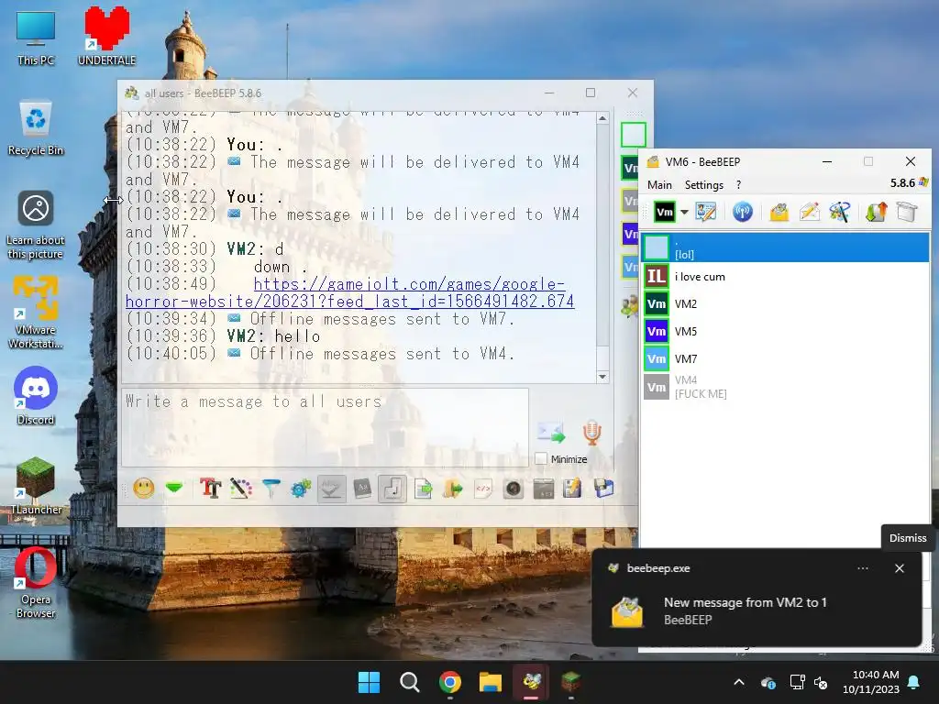Image resolution: width=939 pixels, height=704 pixels.
Task: Click the Dismiss button above the notification
Action: 907,537
